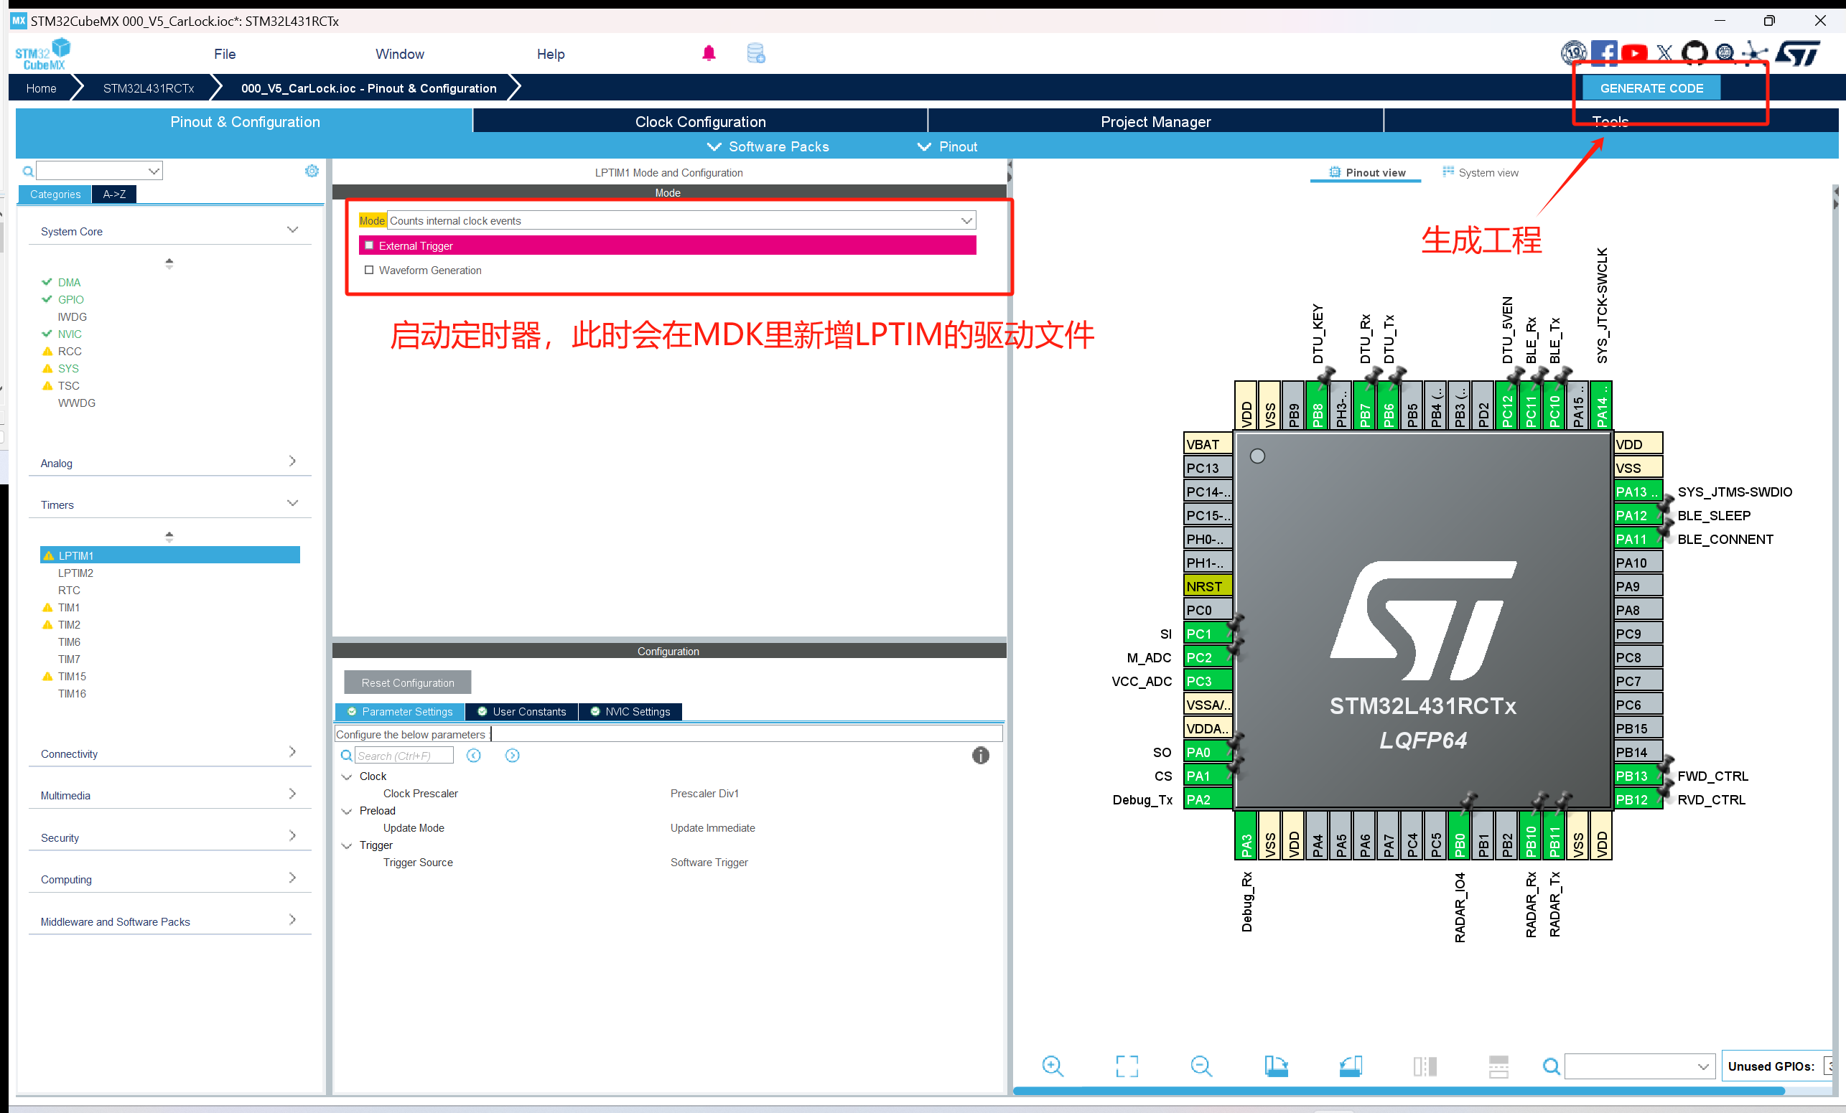Screen dimensions: 1846x1113
Task: Open the Software Packs dropdown menu
Action: tap(768, 146)
